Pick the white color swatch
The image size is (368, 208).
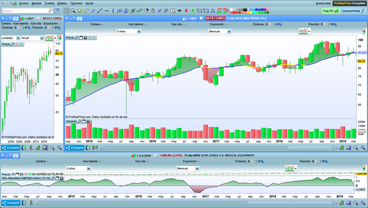point(231,10)
